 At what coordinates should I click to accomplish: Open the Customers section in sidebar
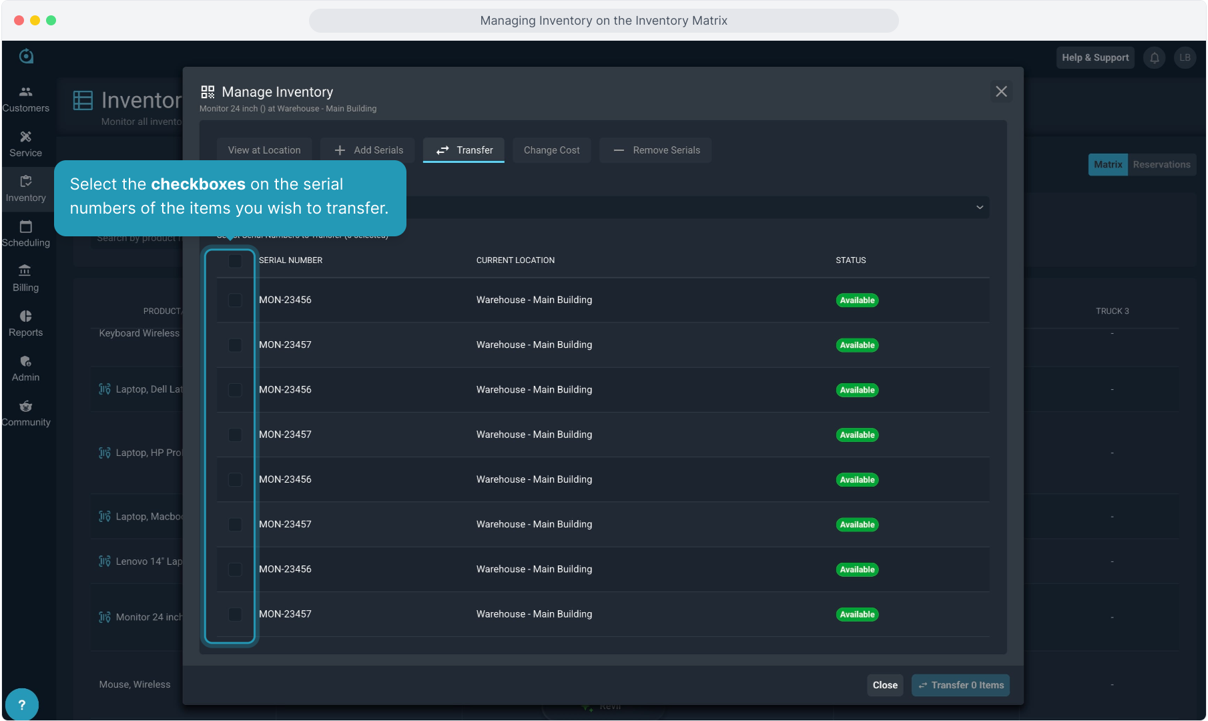(x=25, y=99)
